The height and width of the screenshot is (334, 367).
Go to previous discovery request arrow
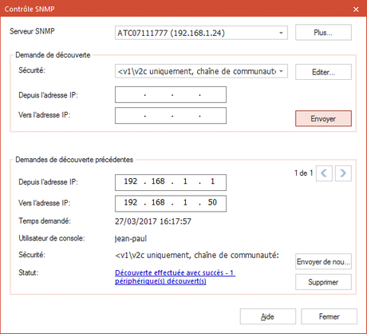click(x=324, y=173)
